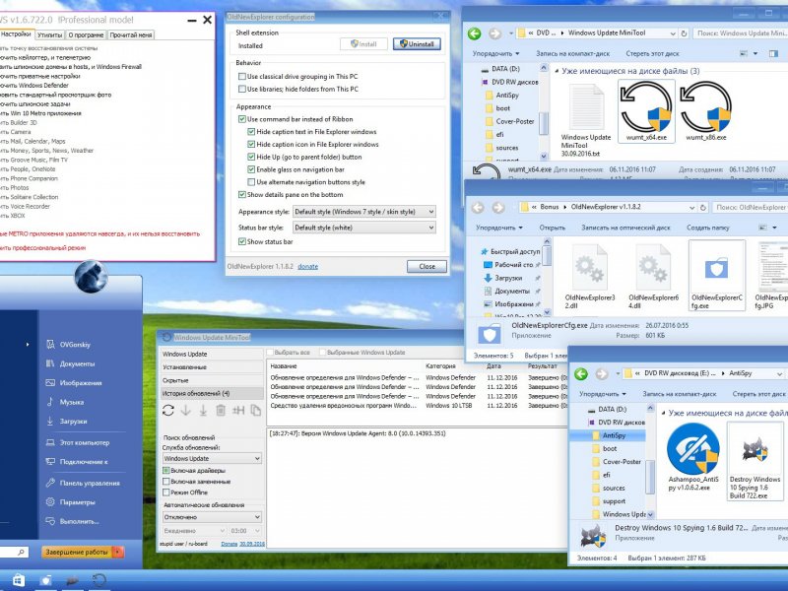Screen dimensions: 788x591
Task: Open Status bar style dropdown
Action: coord(364,228)
